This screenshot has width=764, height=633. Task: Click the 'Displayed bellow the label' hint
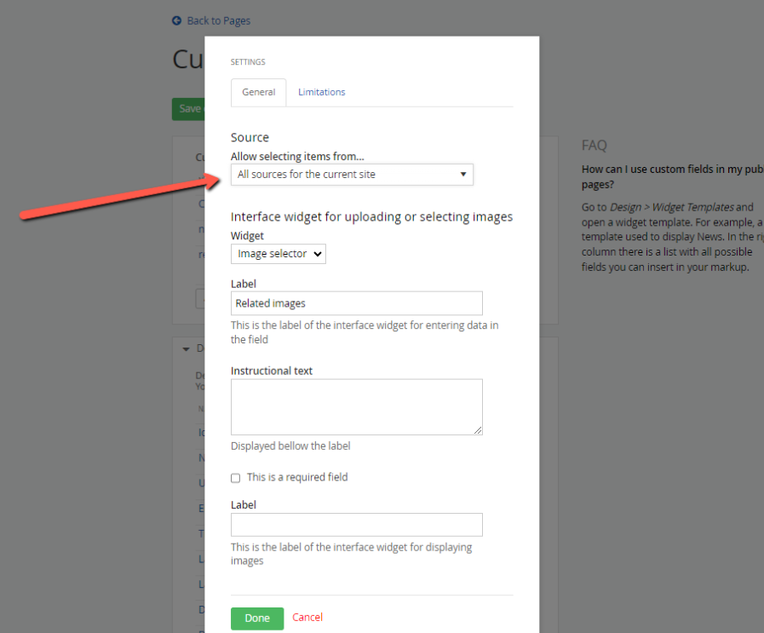pos(290,446)
